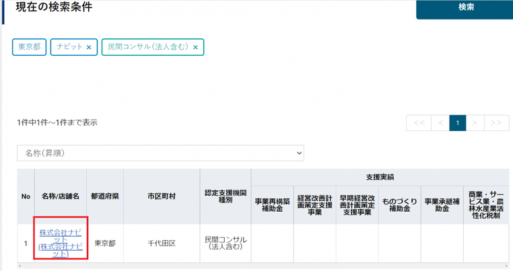Click the 東京都 filter tag
Viewport: 513px width, 271px height.
pyautogui.click(x=30, y=47)
